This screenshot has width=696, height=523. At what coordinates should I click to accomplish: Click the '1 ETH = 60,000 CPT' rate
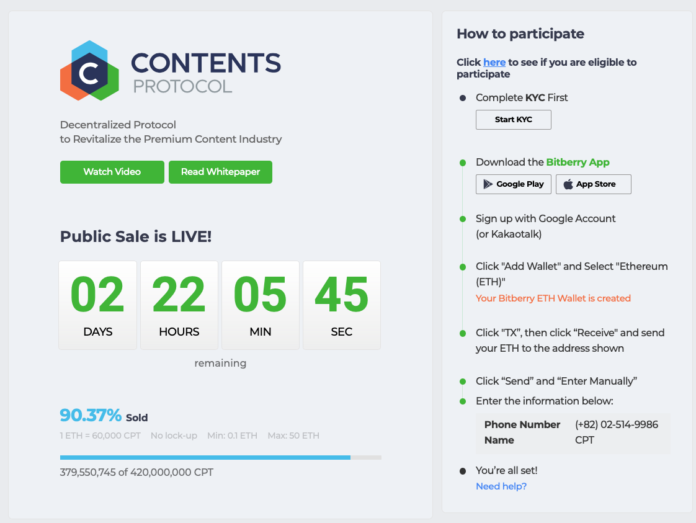tap(100, 436)
